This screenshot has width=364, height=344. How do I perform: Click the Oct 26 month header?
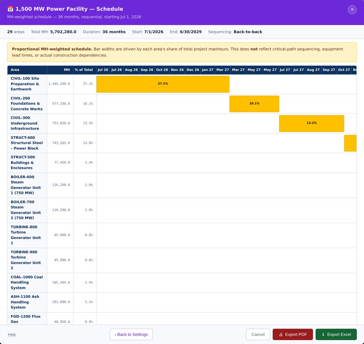tap(162, 70)
